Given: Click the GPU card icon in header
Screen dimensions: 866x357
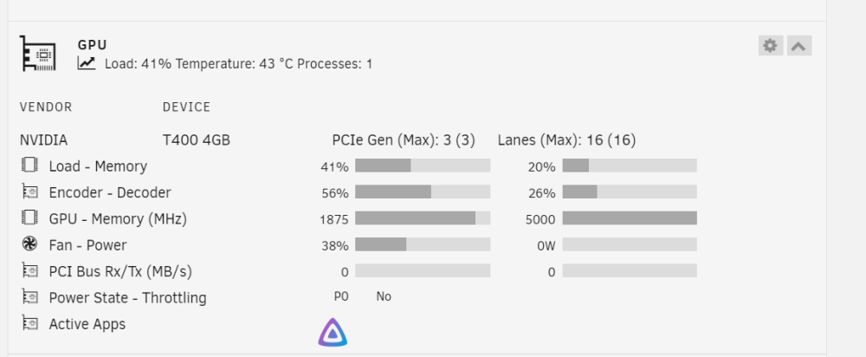Looking at the screenshot, I should pos(38,53).
